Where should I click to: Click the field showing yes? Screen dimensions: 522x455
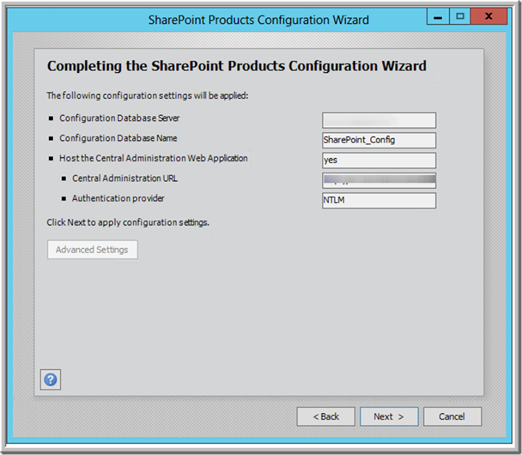[x=379, y=160]
